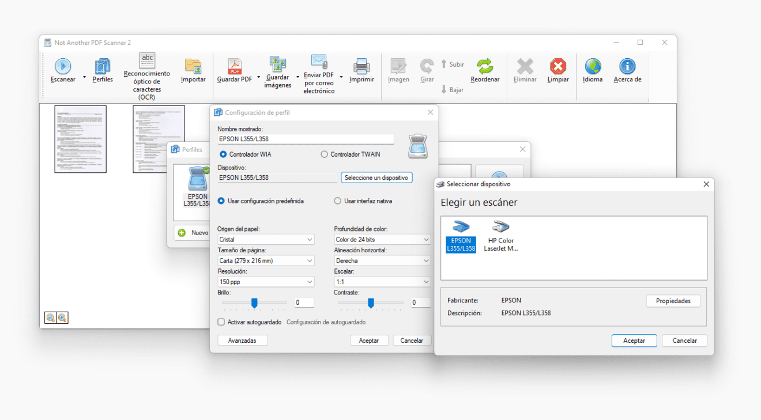This screenshot has width=761, height=420.
Task: Select the Usar interfaz nativa option
Action: pyautogui.click(x=338, y=201)
